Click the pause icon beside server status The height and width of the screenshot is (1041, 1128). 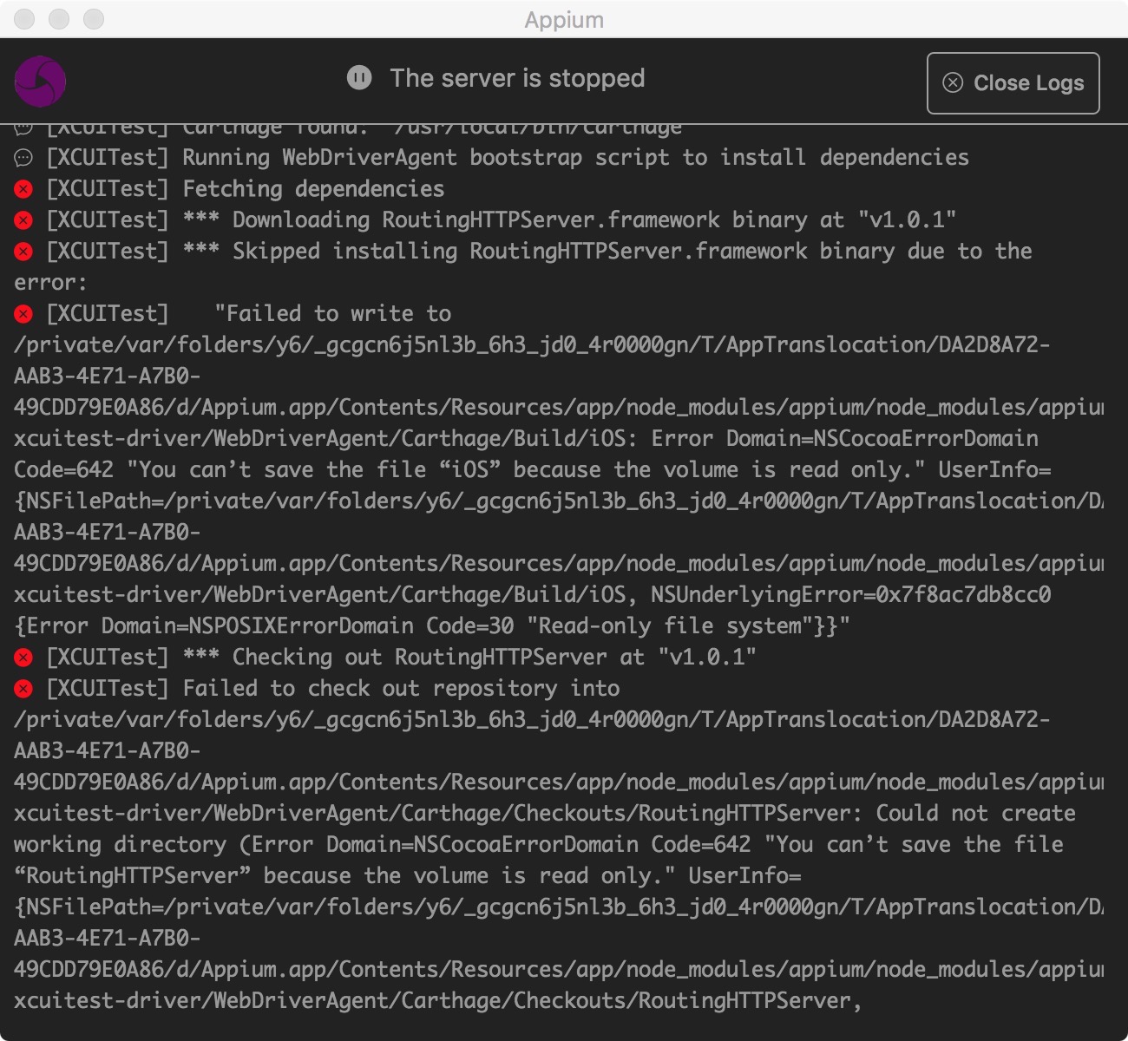[x=359, y=78]
